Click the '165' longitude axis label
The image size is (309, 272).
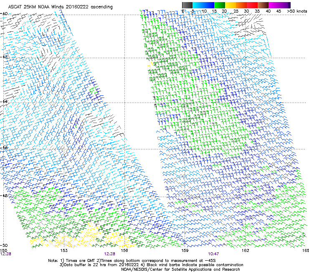point(306,251)
